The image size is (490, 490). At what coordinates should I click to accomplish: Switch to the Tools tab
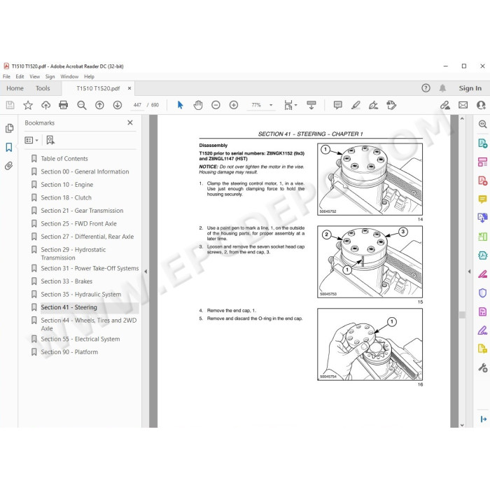coord(43,88)
